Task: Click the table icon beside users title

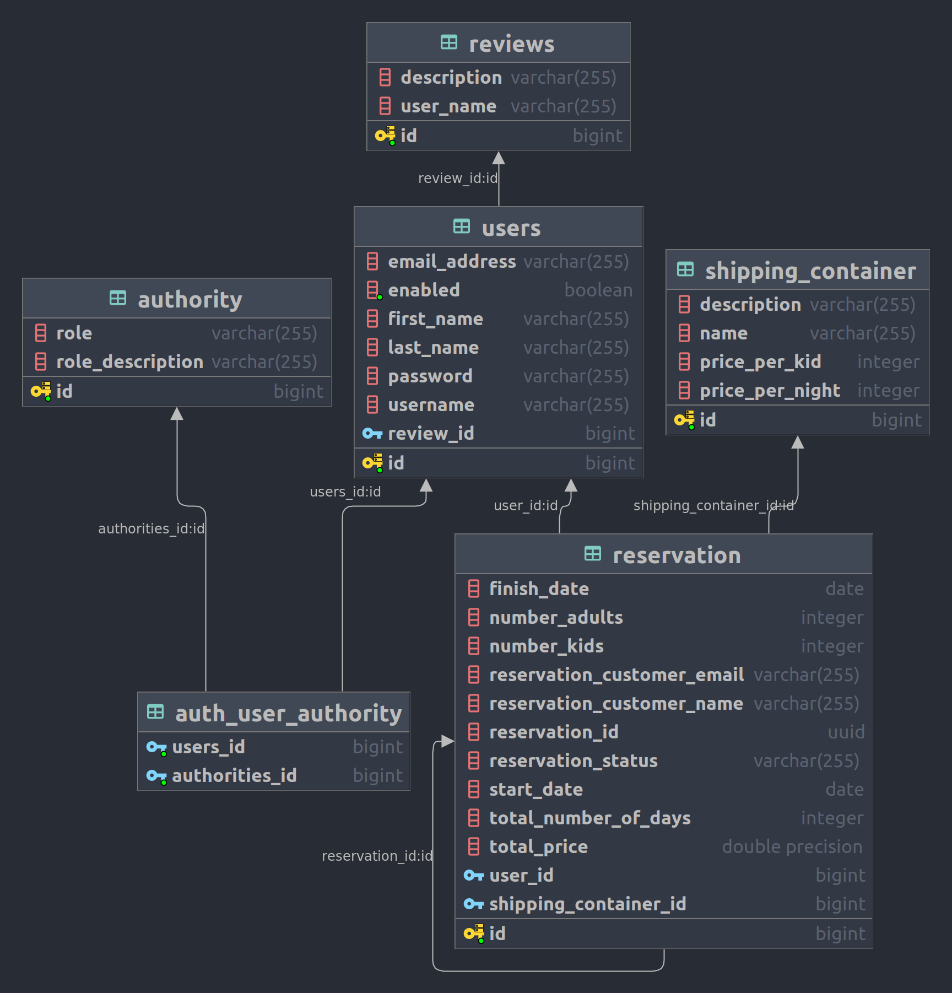Action: [462, 226]
